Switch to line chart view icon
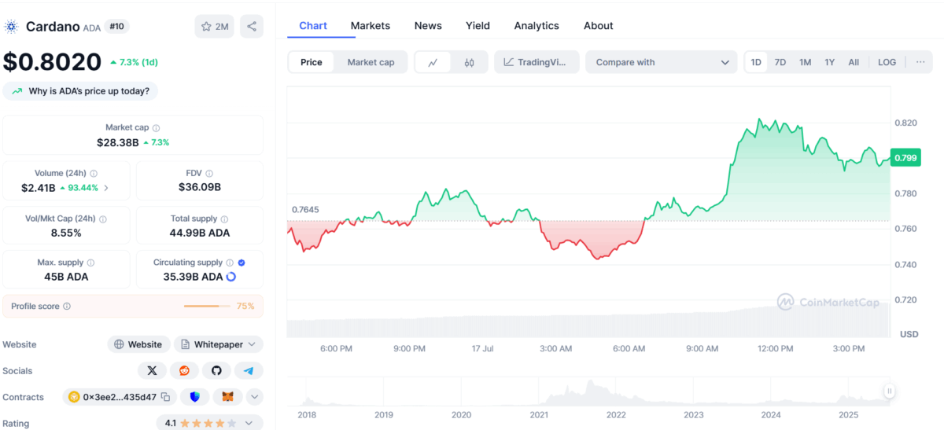Viewport: 944px width, 430px height. point(433,62)
